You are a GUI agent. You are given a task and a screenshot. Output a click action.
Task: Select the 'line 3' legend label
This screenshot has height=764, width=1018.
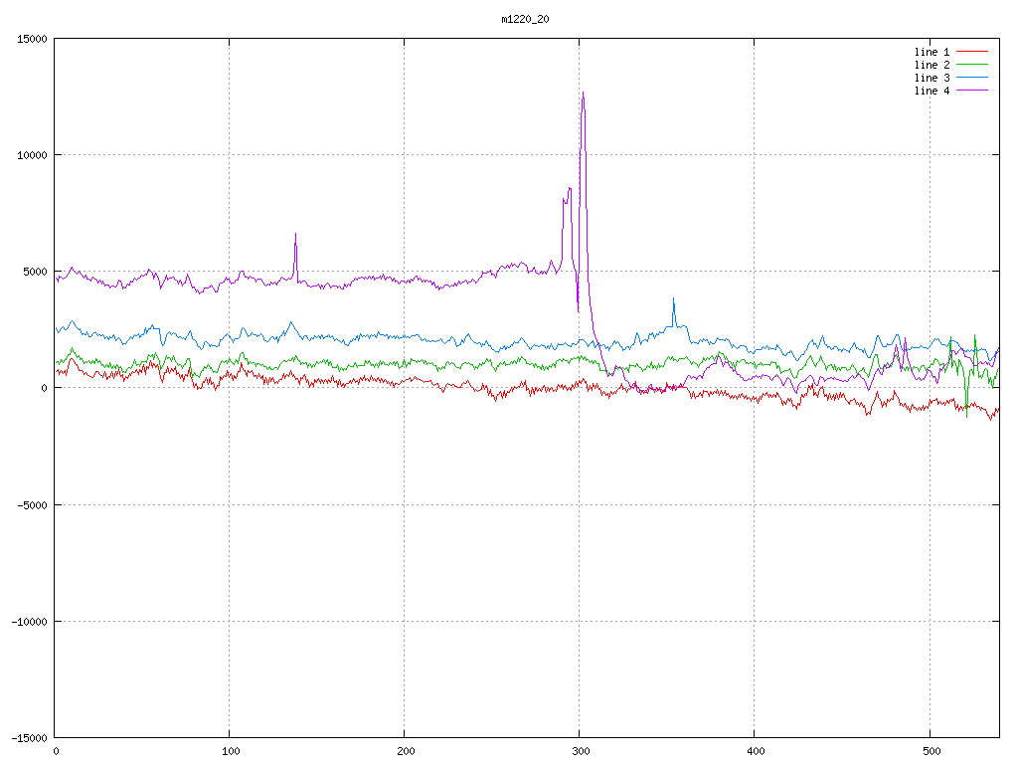coord(932,78)
